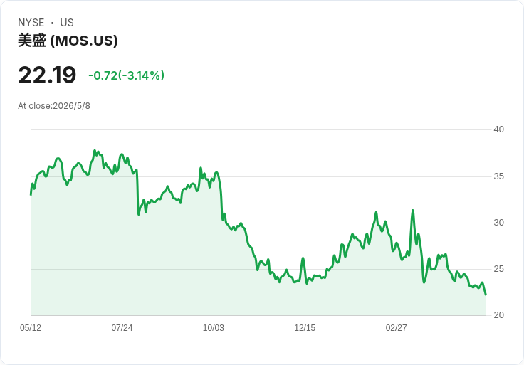This screenshot has width=524, height=365.
Task: Click the 02/27 date label on x-axis
Action: coord(397,328)
